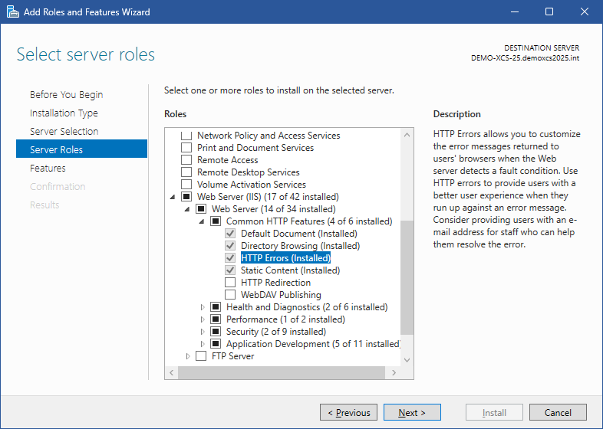603x429 pixels.
Task: Expand the FTP Server node
Action: 188,356
